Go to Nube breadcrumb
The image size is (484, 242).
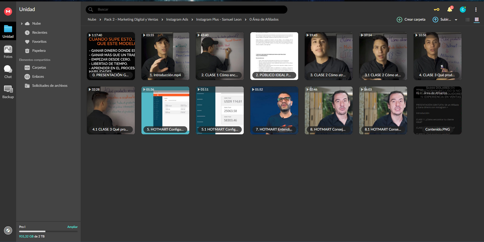pos(92,19)
